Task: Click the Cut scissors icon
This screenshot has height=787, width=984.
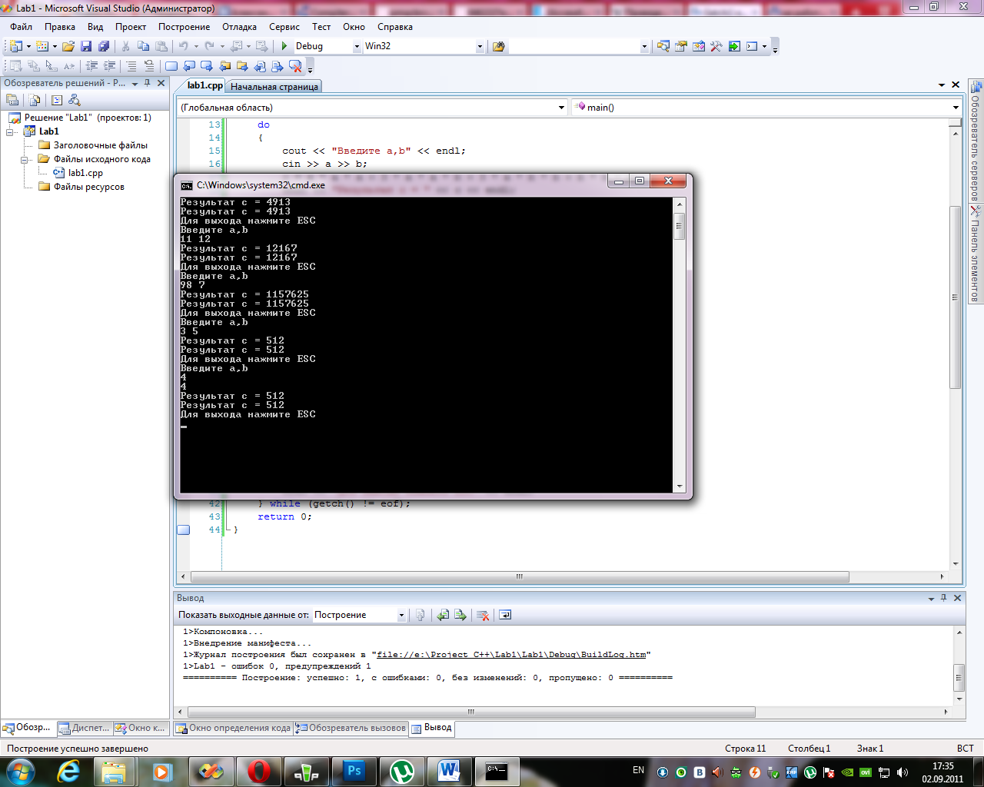Action: pos(125,46)
